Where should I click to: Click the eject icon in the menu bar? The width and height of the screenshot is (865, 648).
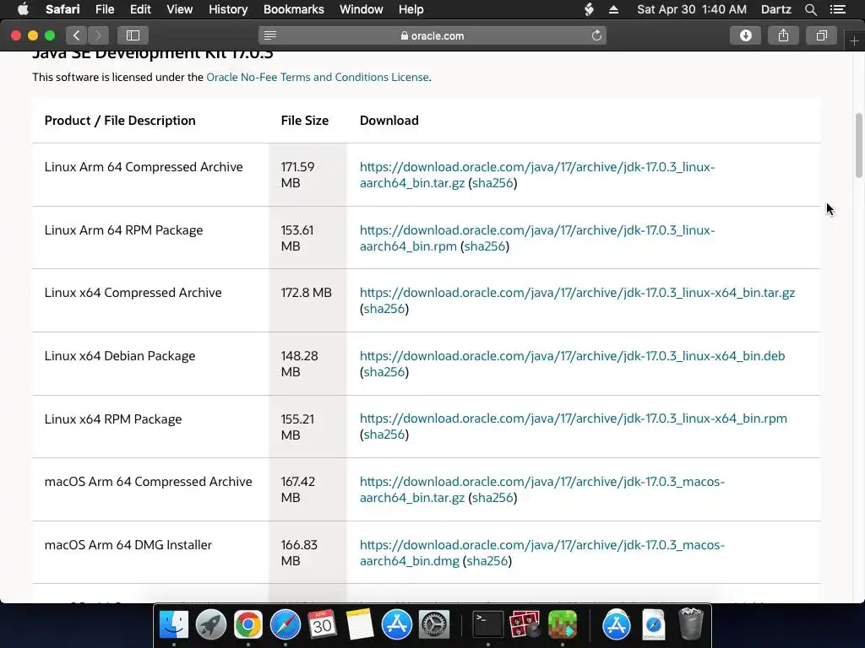(x=613, y=9)
